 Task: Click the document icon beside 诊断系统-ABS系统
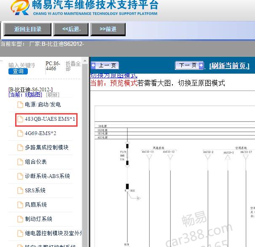pos(20,176)
